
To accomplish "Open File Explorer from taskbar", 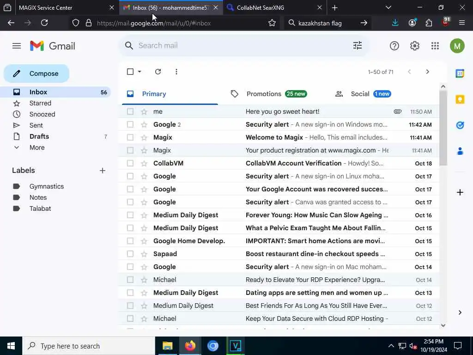I will click(167, 346).
